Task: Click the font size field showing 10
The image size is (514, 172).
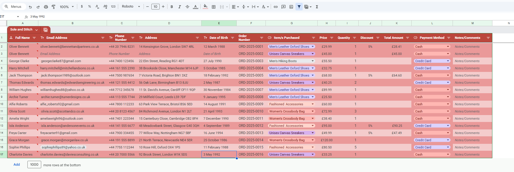Action: pos(155,7)
